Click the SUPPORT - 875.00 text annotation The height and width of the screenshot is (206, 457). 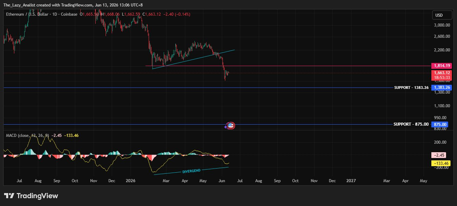point(411,124)
